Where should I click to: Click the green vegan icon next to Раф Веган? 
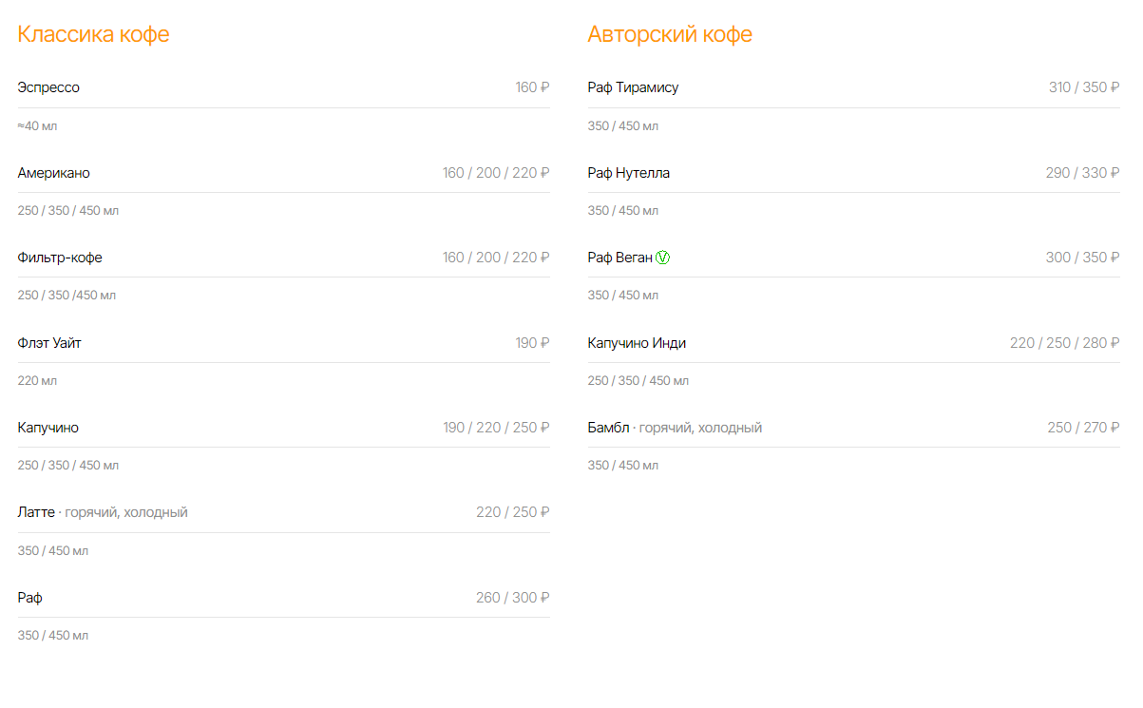tap(662, 258)
